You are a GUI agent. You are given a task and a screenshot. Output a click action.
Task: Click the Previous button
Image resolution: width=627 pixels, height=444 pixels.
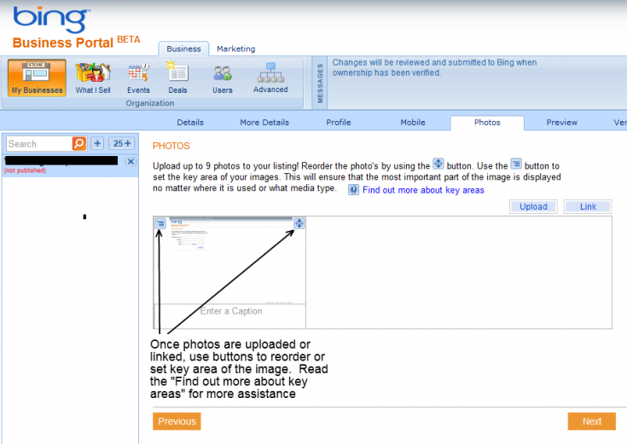(177, 421)
